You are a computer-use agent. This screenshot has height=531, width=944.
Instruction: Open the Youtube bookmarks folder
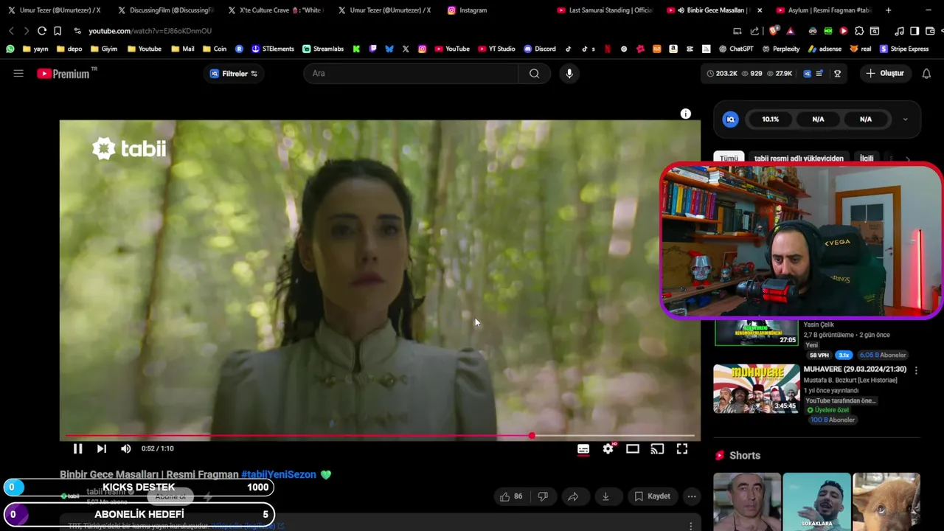[x=144, y=49]
